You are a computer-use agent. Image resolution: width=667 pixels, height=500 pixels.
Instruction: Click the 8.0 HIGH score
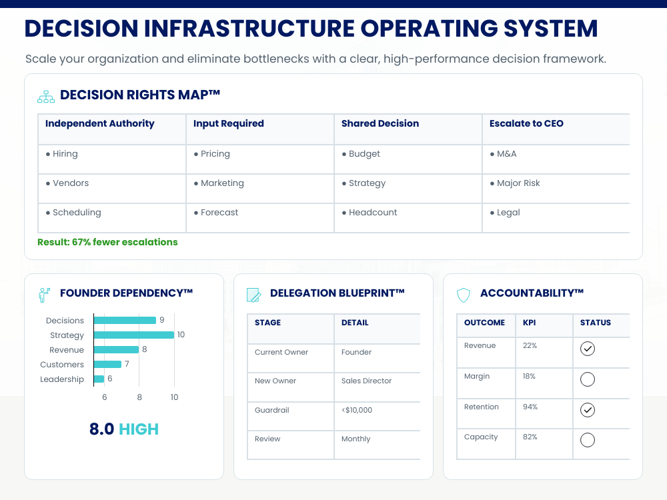[x=124, y=429]
